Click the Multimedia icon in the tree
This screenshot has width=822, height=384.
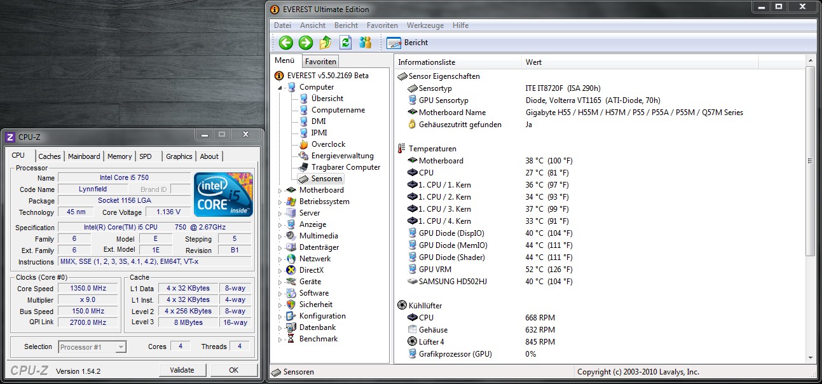coord(291,236)
